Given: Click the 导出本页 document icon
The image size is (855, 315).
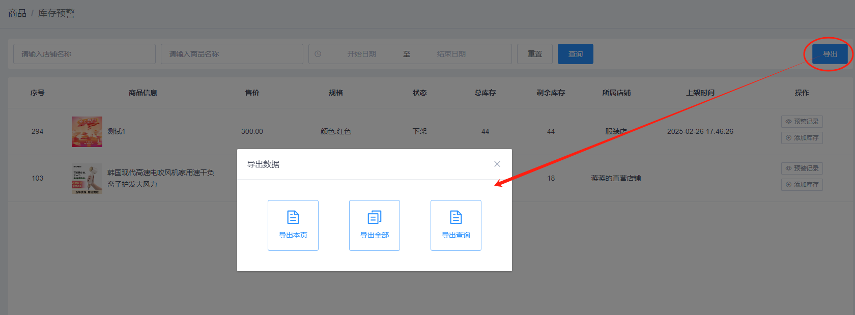Looking at the screenshot, I should coord(293,218).
